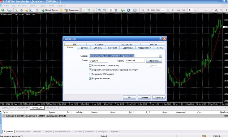Open a new chart via toolbar icon
The image size is (228, 137).
coord(3,10)
